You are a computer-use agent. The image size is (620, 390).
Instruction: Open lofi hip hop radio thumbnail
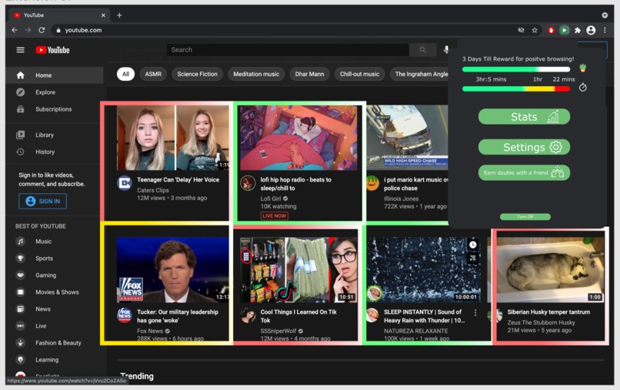pyautogui.click(x=298, y=138)
